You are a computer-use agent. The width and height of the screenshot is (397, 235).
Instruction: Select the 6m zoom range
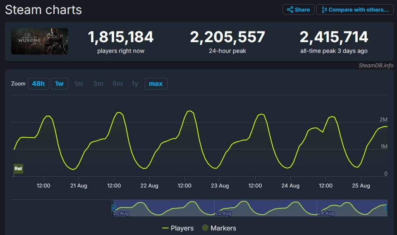[118, 84]
